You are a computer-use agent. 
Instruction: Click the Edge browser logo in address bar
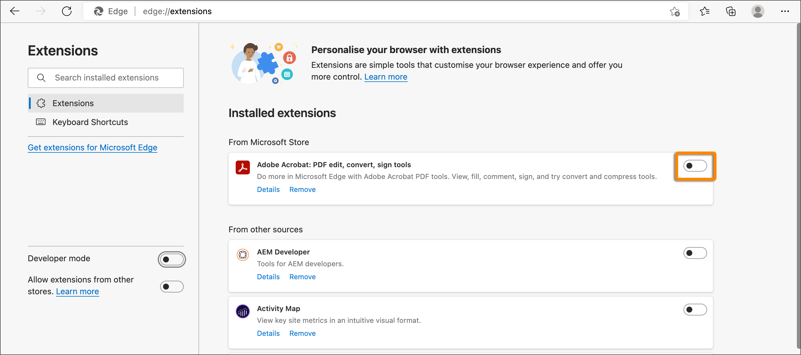coord(99,11)
